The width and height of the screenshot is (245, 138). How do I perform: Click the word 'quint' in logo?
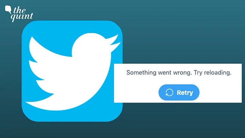(x=22, y=17)
